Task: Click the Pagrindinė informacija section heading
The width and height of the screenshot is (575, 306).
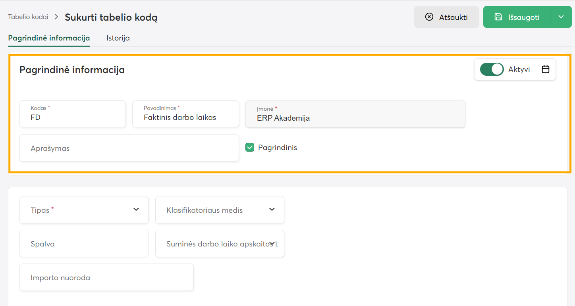Action: coord(72,69)
